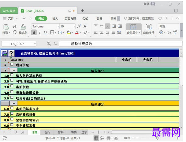
Task: Click the decrease indent icon
Action: (x=114, y=26)
